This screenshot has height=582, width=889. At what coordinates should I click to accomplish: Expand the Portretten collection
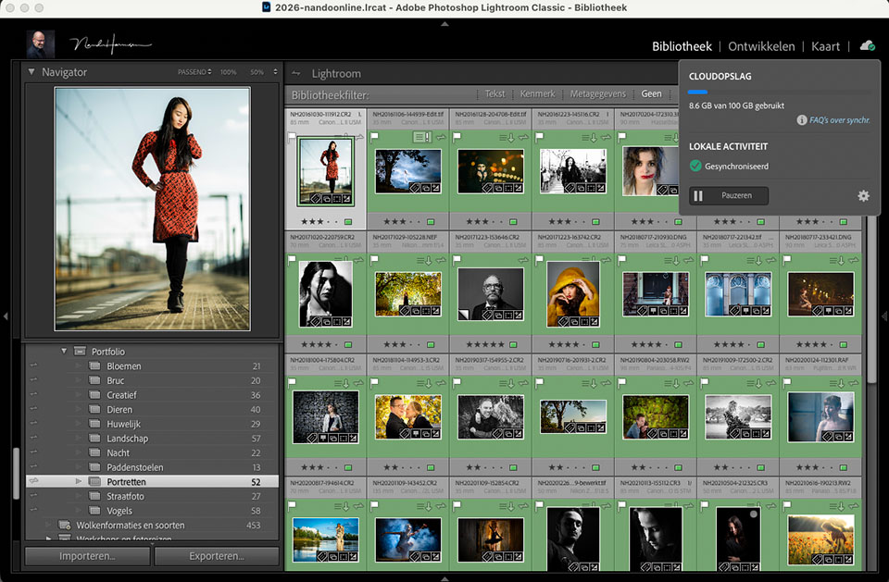[x=81, y=481]
